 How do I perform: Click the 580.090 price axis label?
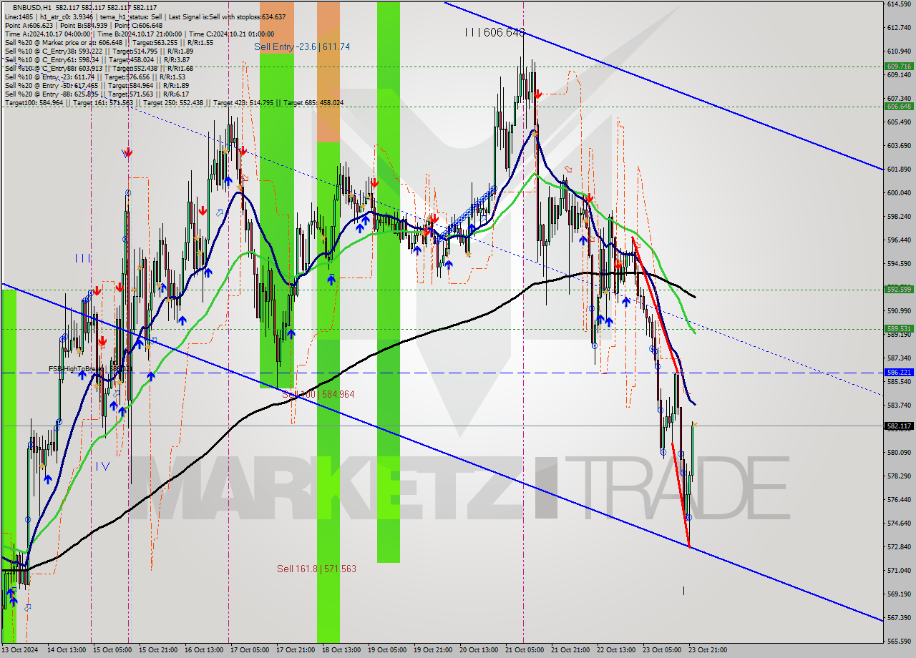tap(899, 452)
